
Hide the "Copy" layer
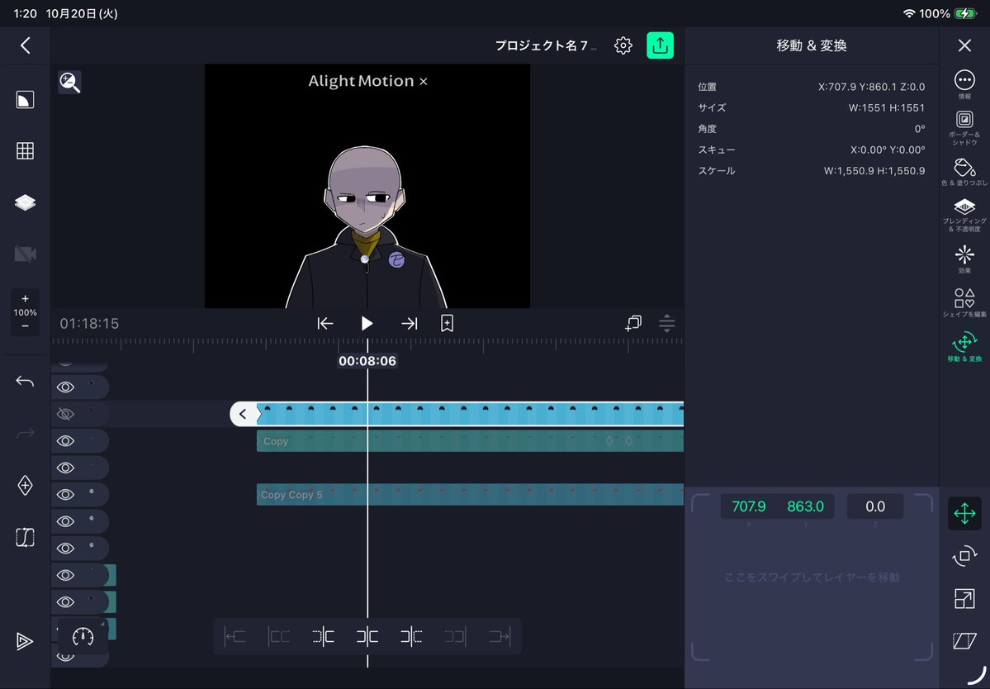click(66, 441)
